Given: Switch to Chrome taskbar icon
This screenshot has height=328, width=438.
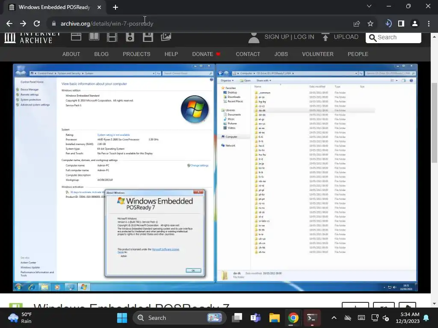Looking at the screenshot, I should (293, 318).
